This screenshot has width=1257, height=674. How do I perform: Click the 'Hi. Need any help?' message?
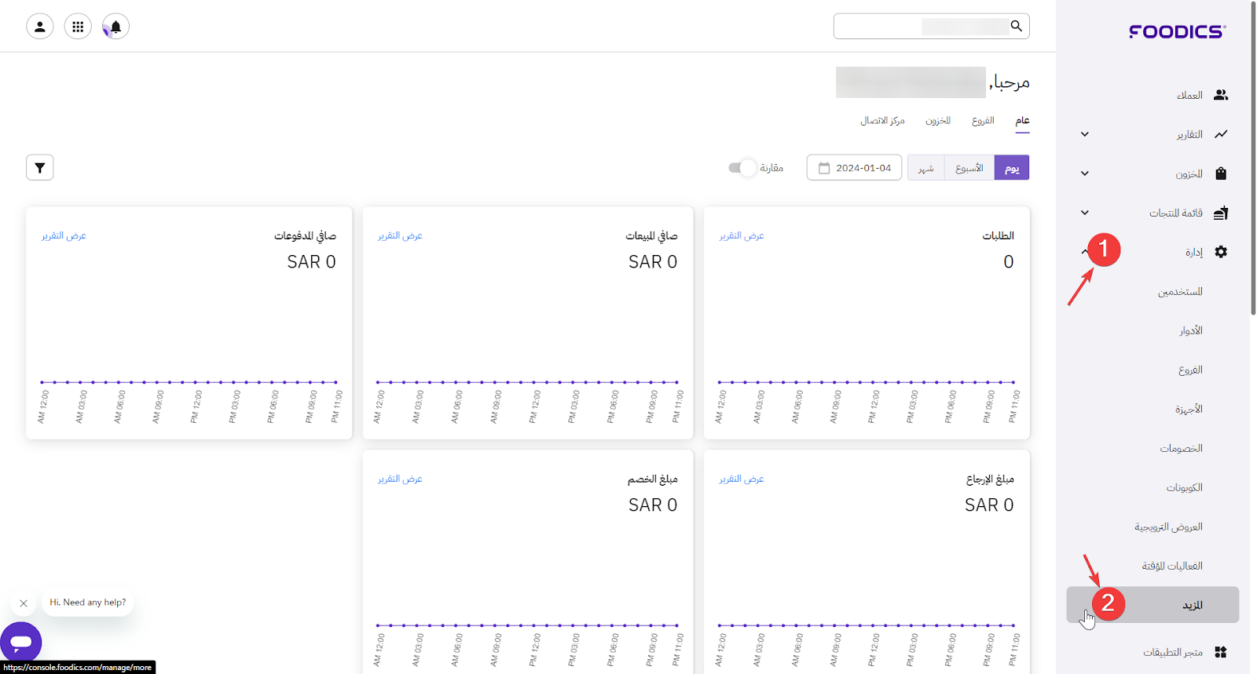tap(88, 603)
